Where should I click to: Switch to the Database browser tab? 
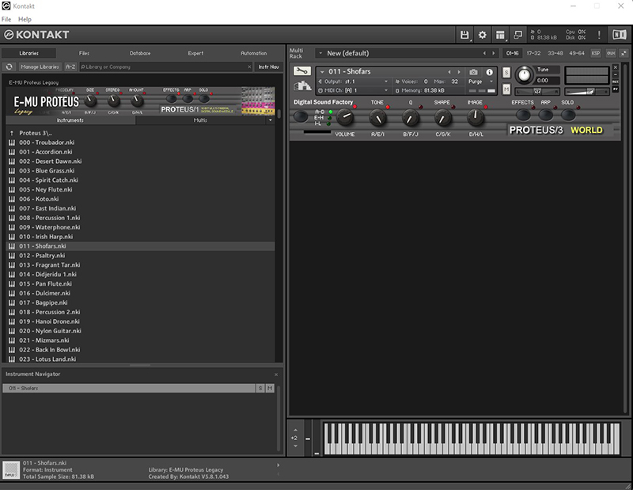pos(140,53)
